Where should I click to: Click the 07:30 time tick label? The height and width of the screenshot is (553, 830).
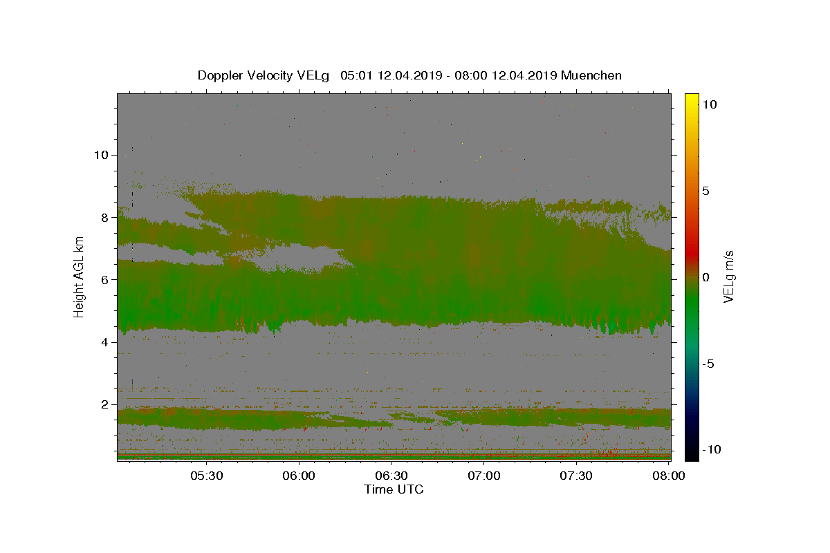[575, 476]
